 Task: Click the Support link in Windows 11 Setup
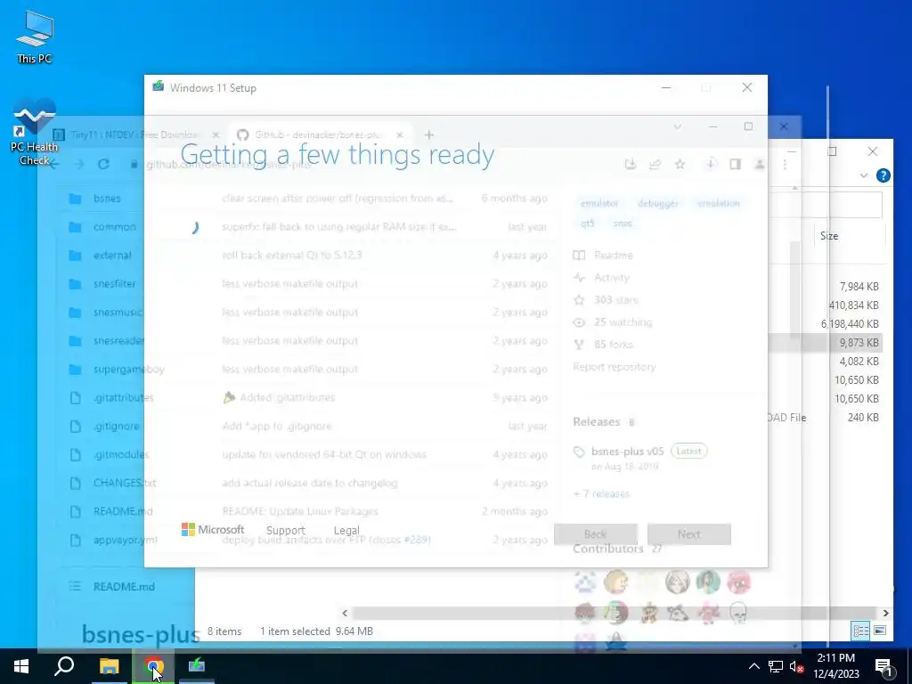(286, 530)
